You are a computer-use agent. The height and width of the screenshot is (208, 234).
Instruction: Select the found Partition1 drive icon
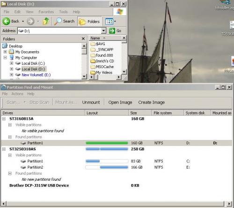pyautogui.click(x=23, y=143)
